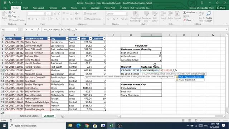Cancel formula entry with the X icon
The height and width of the screenshot is (129, 229).
pyautogui.click(x=26, y=29)
